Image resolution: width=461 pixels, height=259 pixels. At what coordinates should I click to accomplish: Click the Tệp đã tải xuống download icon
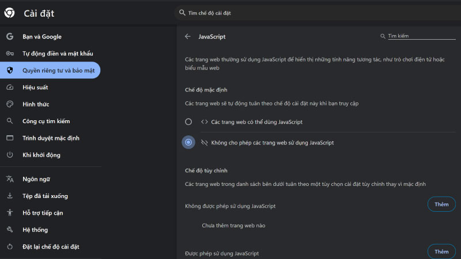10,196
